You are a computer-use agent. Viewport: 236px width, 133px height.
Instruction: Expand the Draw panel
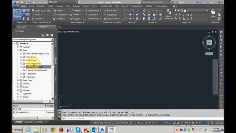131,23
